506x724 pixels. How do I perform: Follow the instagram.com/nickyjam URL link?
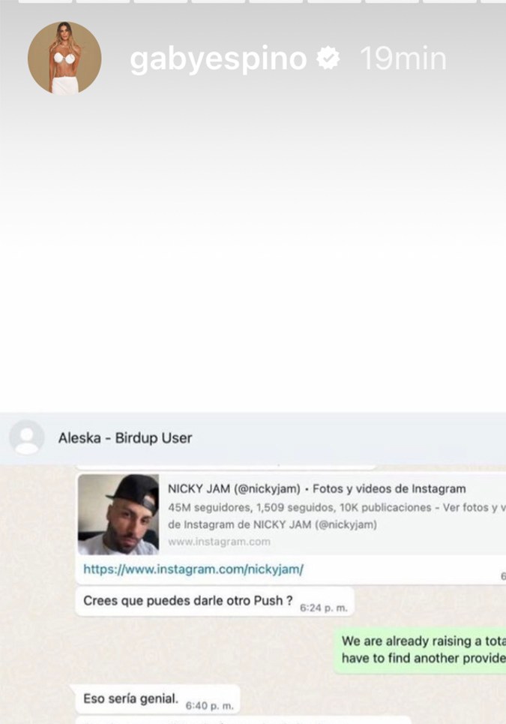point(193,569)
